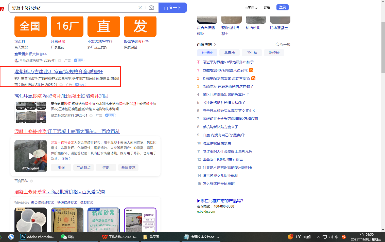Open the 商品批发价格 - 百度爱采购 result

(x=60, y=192)
